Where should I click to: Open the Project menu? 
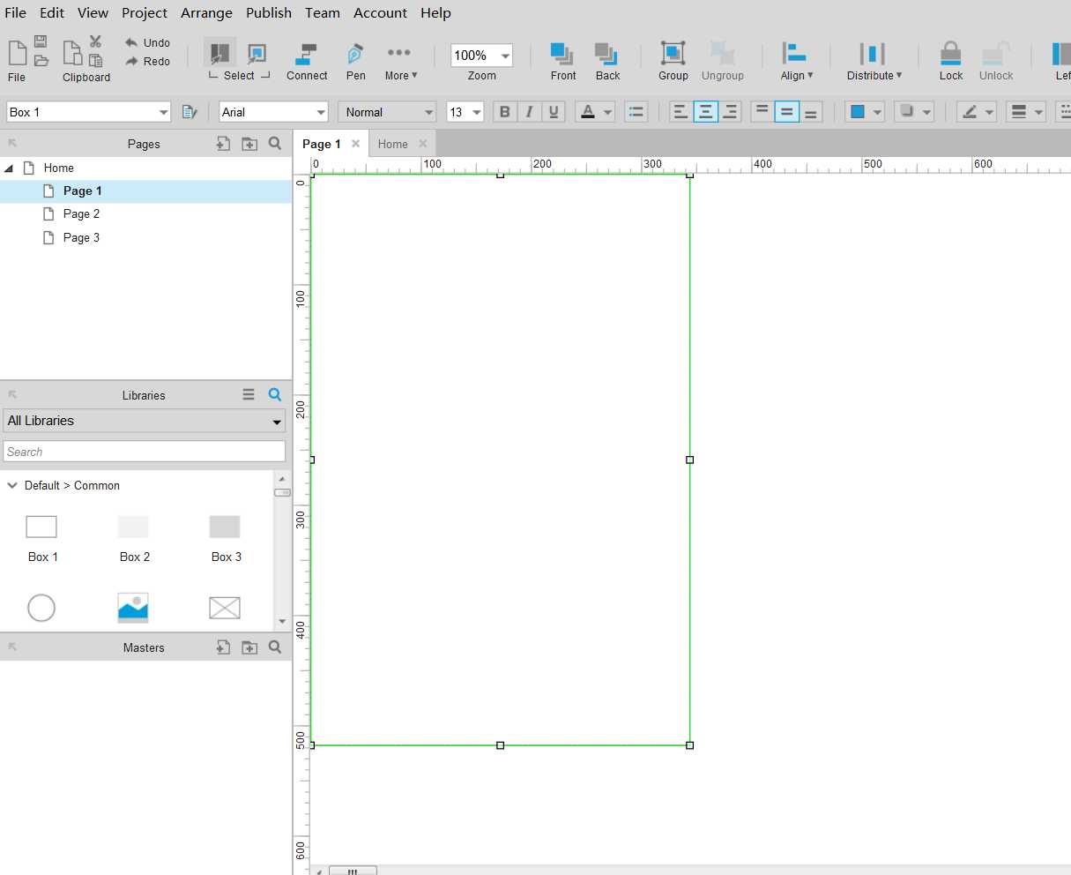coord(145,12)
